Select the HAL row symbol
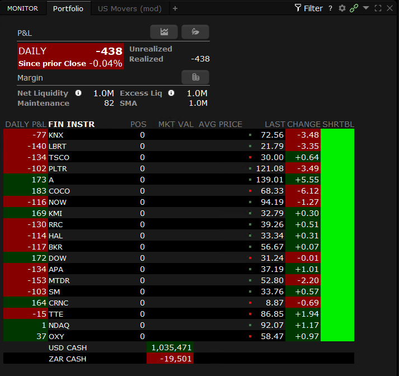This screenshot has height=376, width=399. pyautogui.click(x=56, y=236)
